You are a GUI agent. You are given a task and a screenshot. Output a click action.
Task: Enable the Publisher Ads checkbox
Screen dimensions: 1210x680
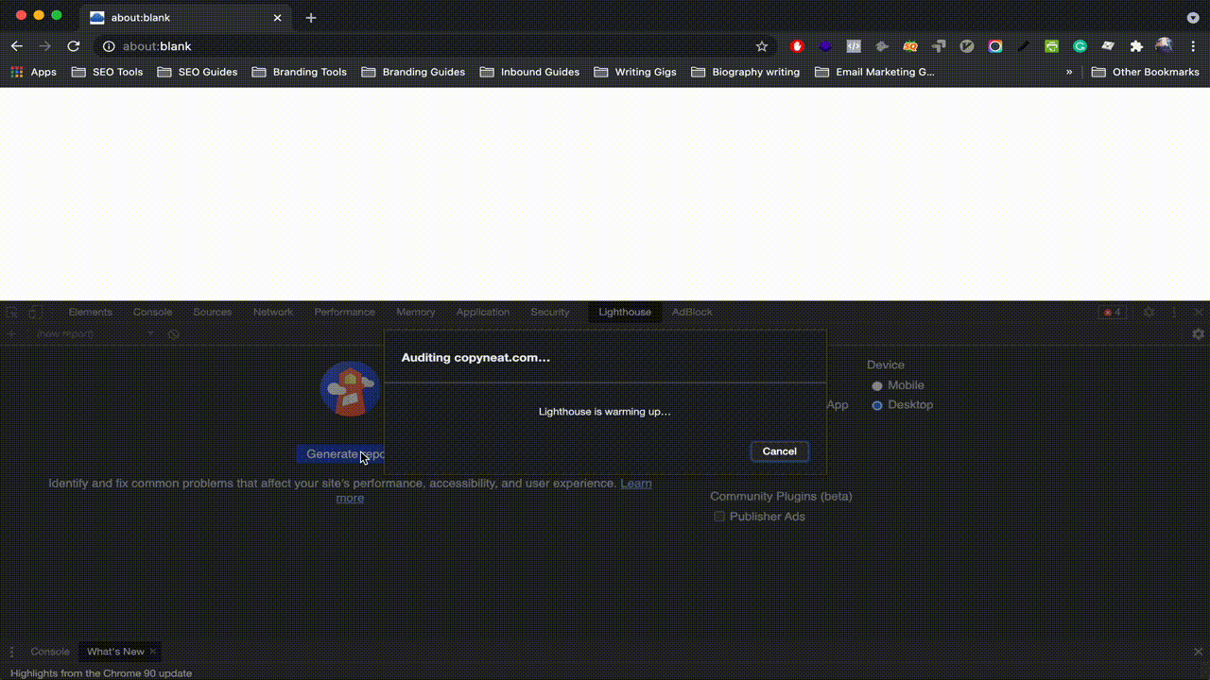click(x=719, y=517)
